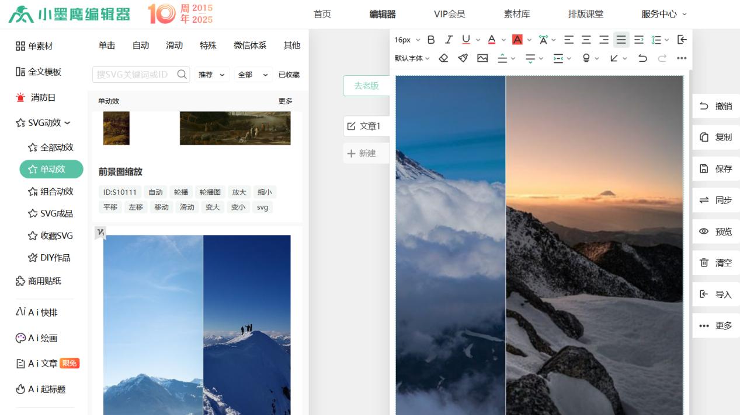
Task: Pick a font color from the A swatch
Action: (x=492, y=40)
